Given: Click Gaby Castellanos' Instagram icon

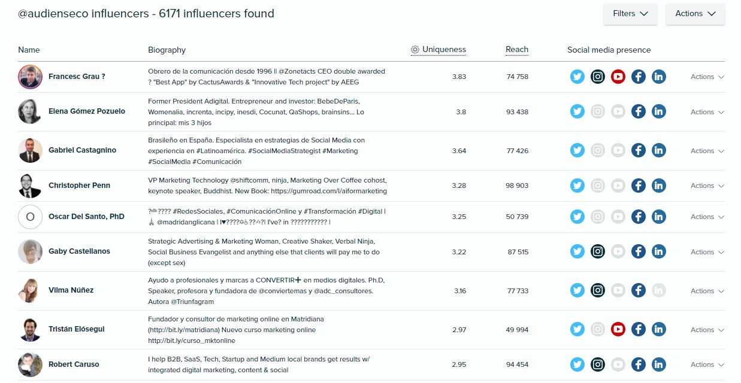Looking at the screenshot, I should [598, 252].
